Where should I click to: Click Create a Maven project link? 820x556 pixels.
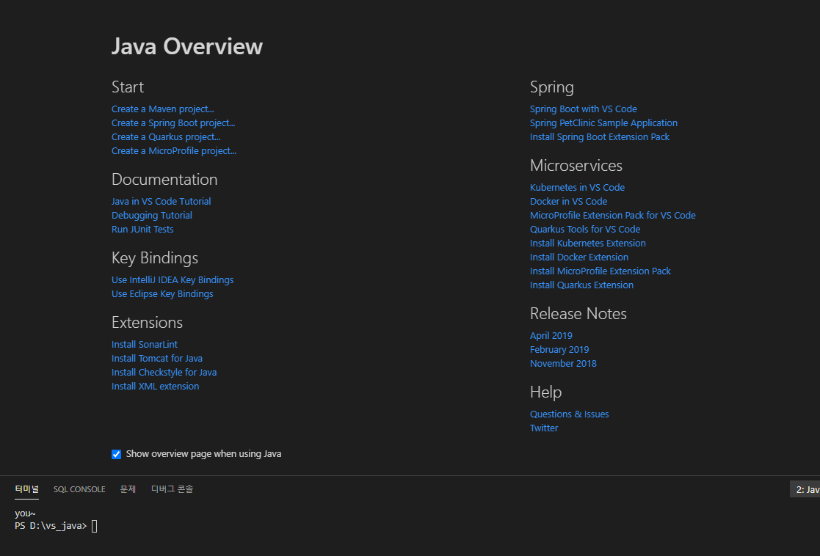(x=163, y=109)
